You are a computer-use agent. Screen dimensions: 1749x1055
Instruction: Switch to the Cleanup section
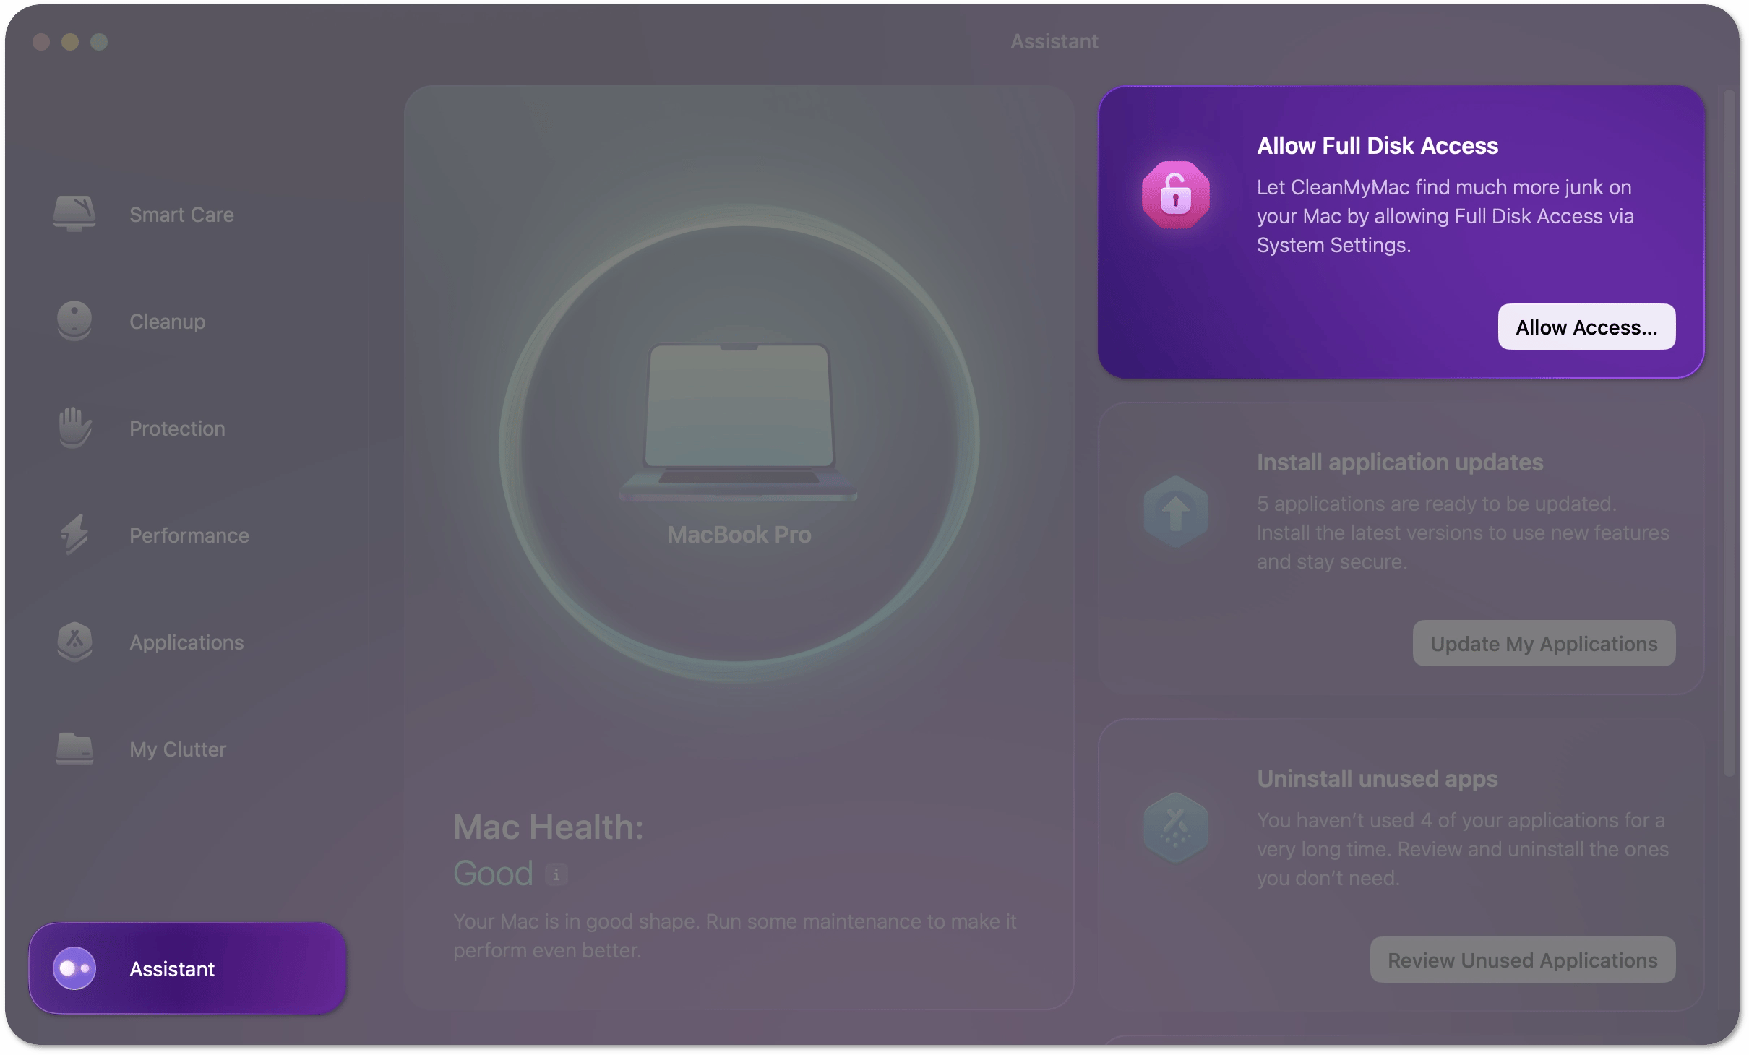167,322
